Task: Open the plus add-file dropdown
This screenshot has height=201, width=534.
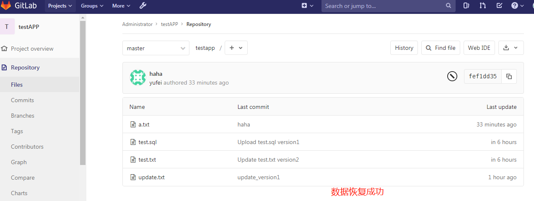Action: tap(236, 48)
